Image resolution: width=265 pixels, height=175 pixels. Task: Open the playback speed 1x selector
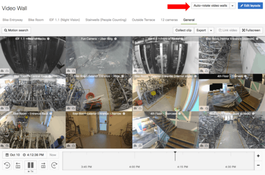31,171
